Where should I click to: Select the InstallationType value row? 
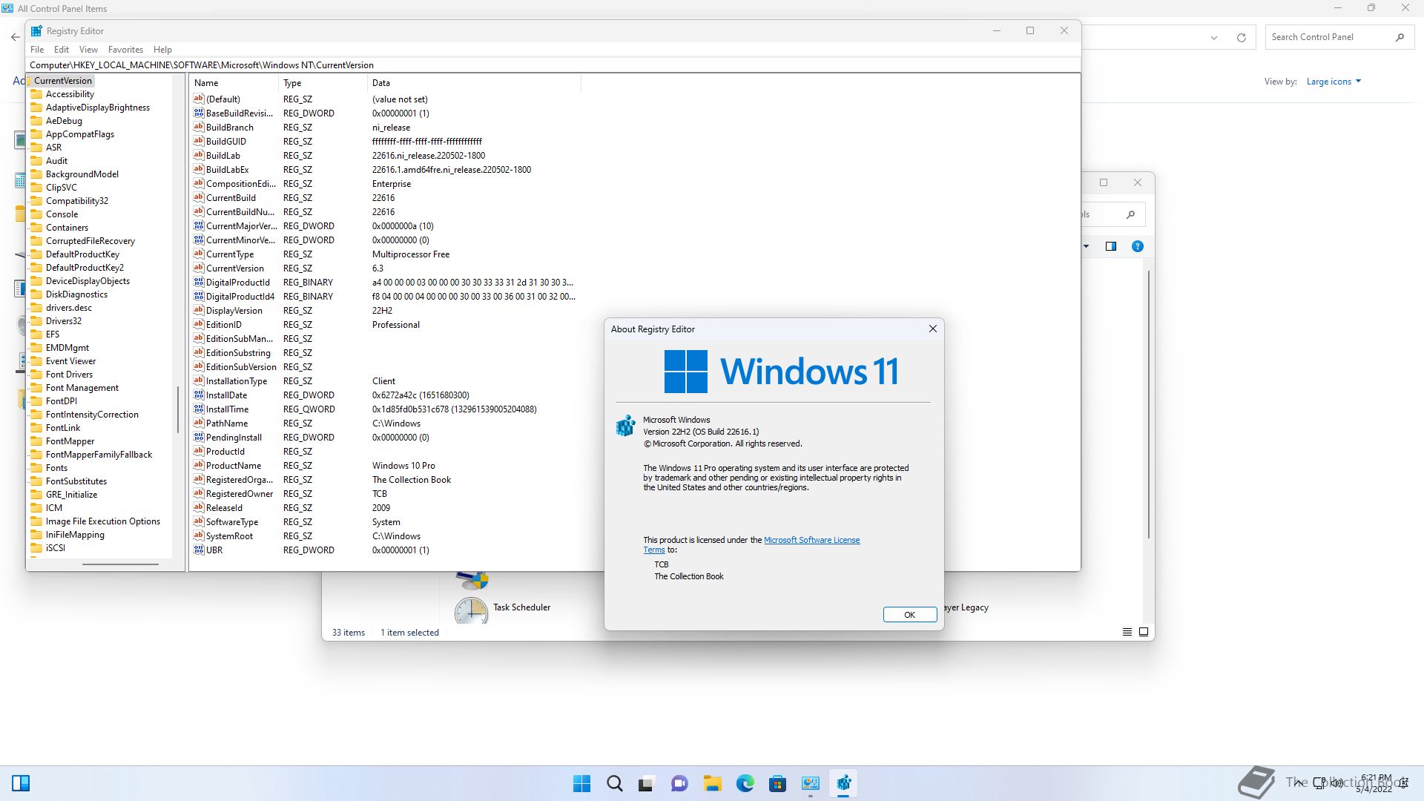pos(385,381)
